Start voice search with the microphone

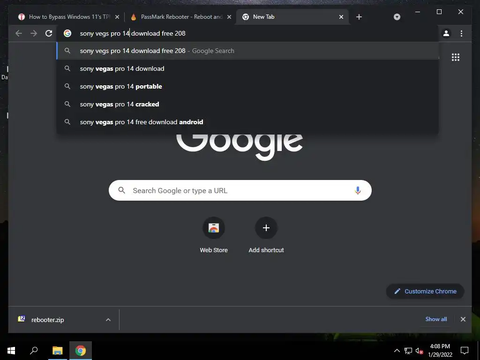point(358,190)
